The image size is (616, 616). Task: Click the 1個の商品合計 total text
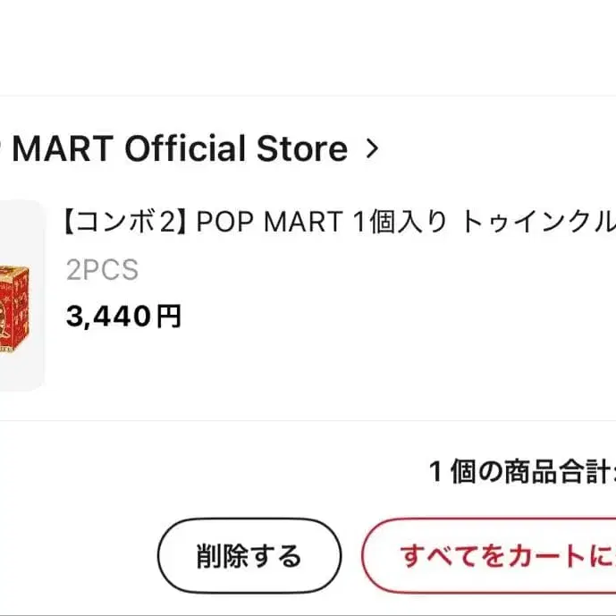(522, 472)
